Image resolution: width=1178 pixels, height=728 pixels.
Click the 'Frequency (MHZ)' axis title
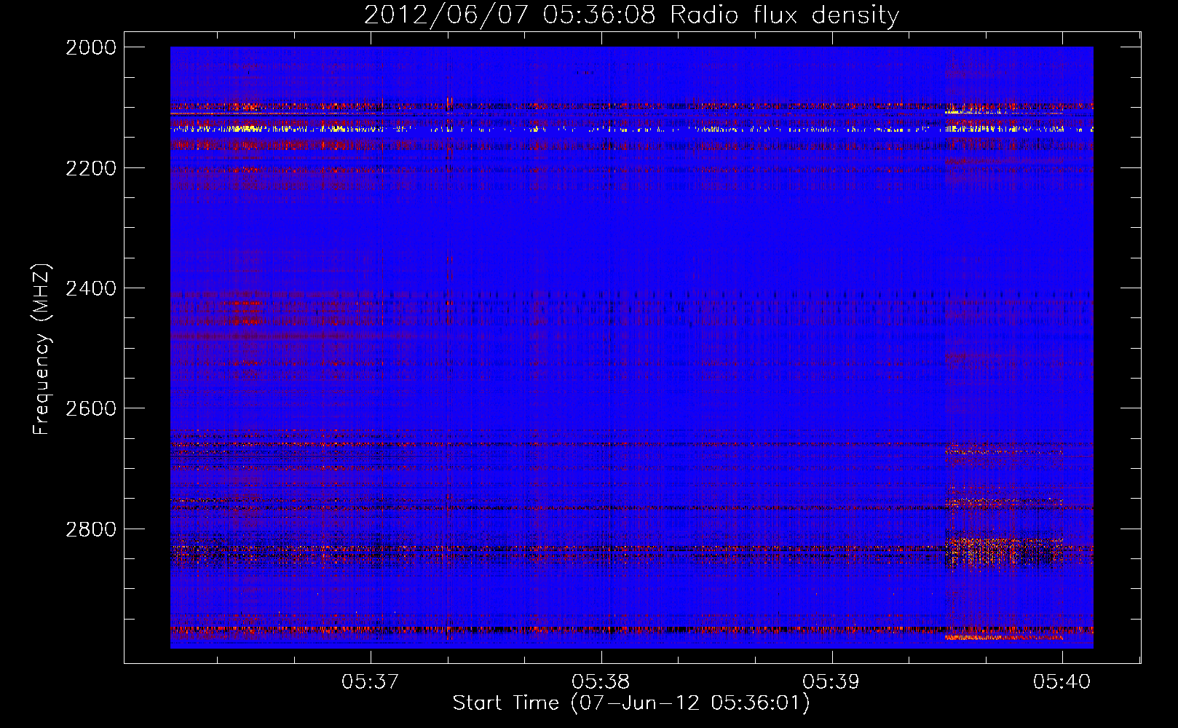[42, 349]
